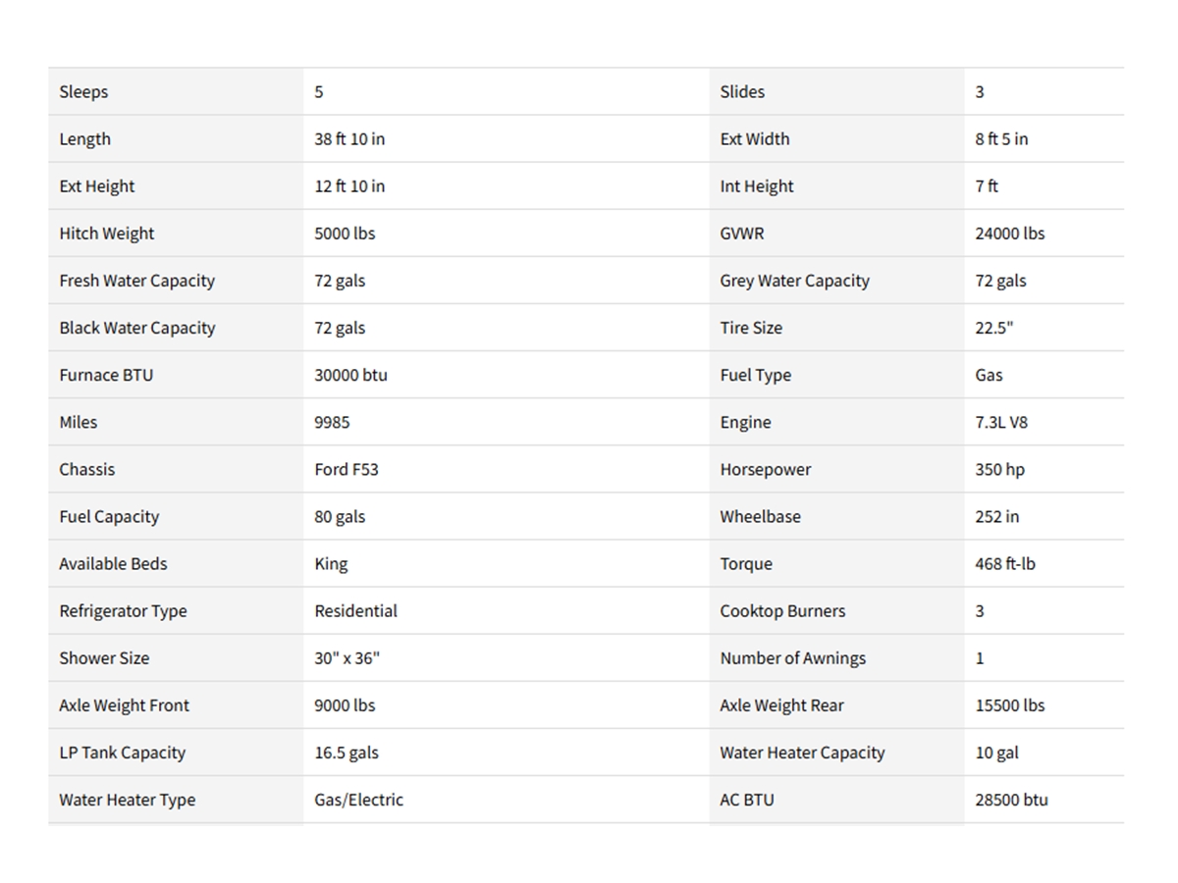The width and height of the screenshot is (1178, 883).
Task: Select the King available beds value
Action: point(331,564)
